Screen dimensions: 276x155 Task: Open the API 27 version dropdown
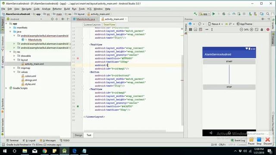[x=230, y=24]
